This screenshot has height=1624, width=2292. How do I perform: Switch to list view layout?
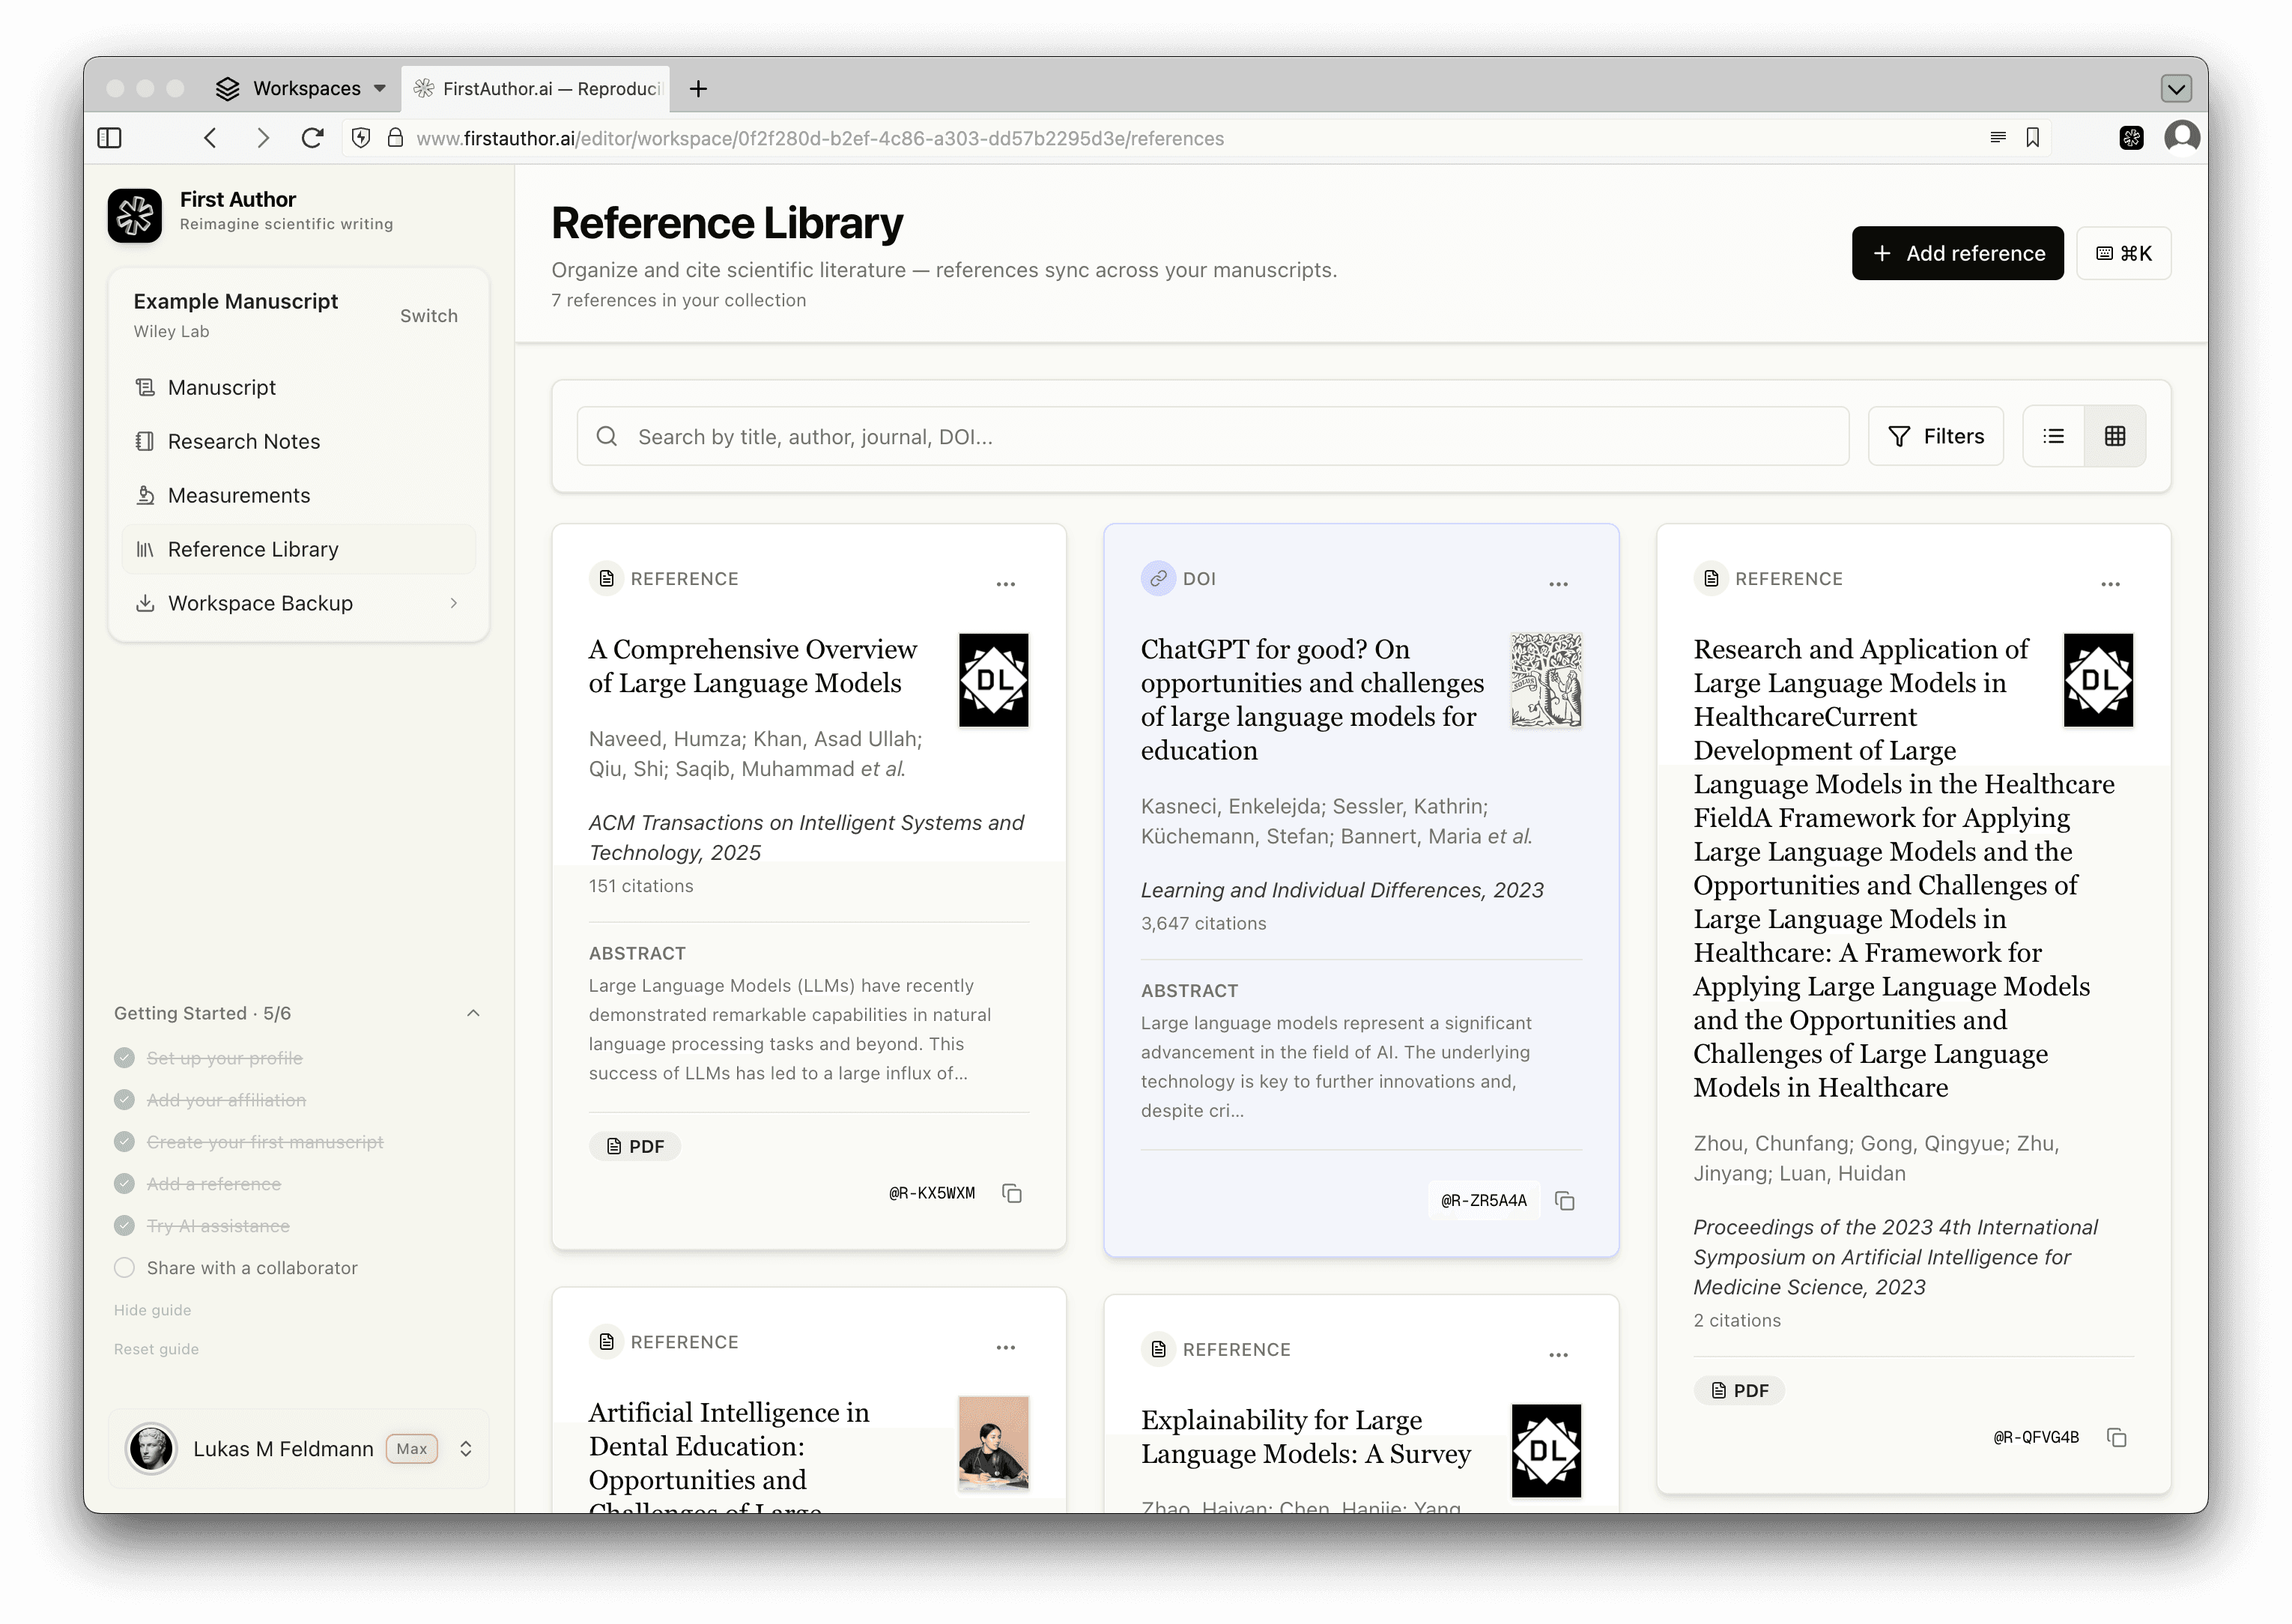click(2052, 435)
